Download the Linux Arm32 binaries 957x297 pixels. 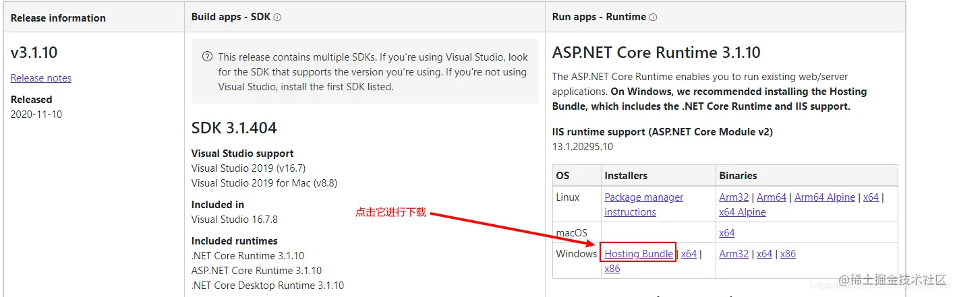tap(734, 197)
